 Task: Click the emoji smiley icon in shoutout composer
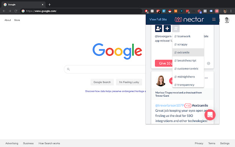(209, 63)
